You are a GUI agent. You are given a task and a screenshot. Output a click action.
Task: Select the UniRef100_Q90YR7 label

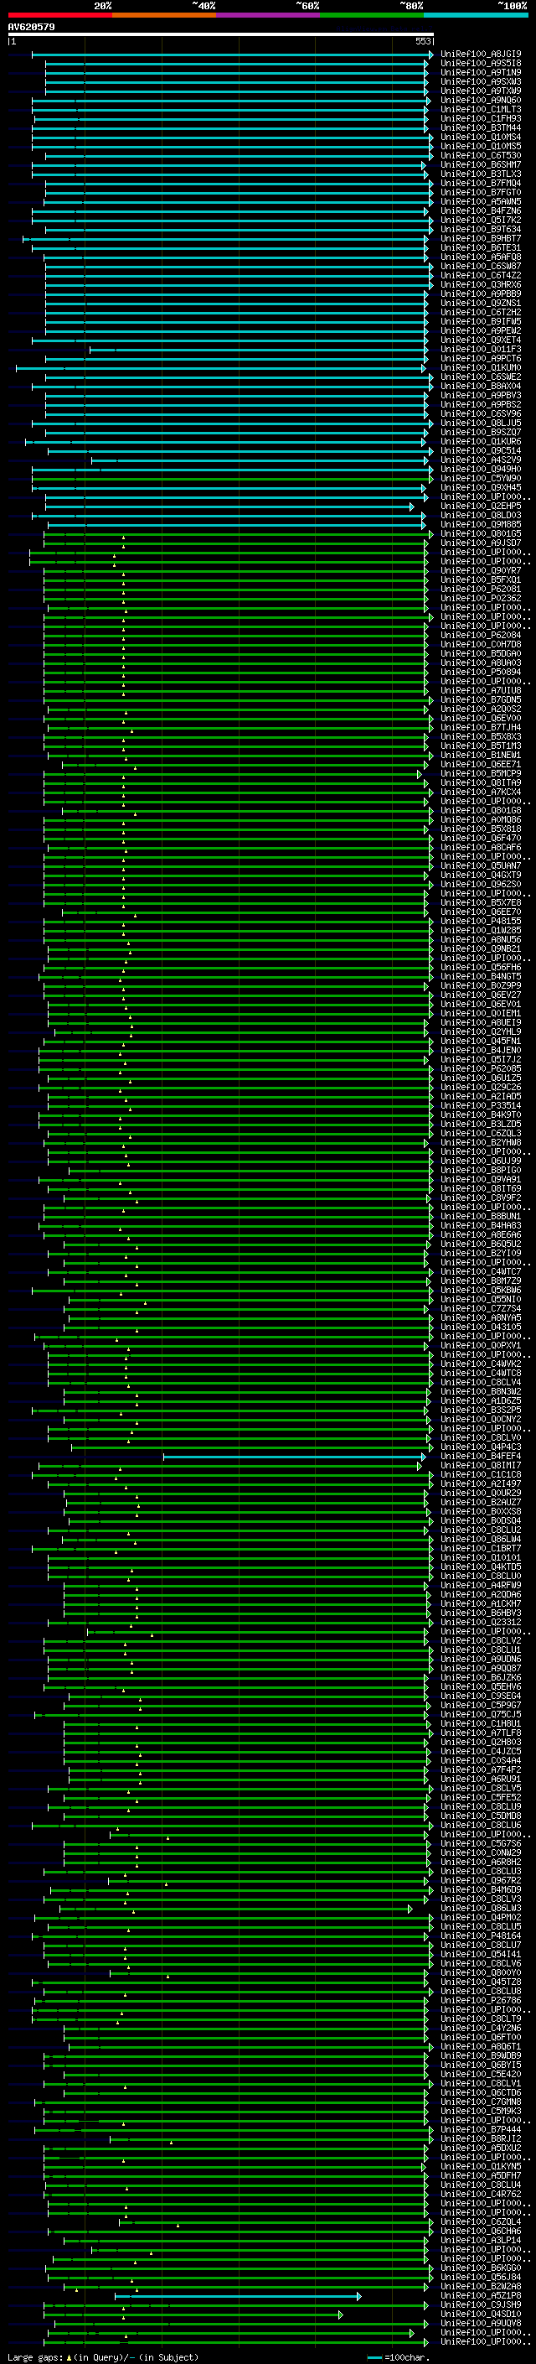coord(481,571)
